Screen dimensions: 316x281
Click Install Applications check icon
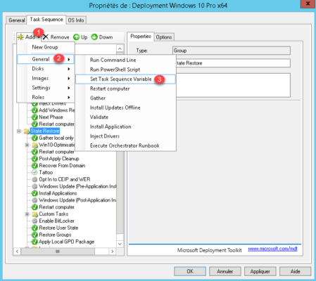click(34, 193)
